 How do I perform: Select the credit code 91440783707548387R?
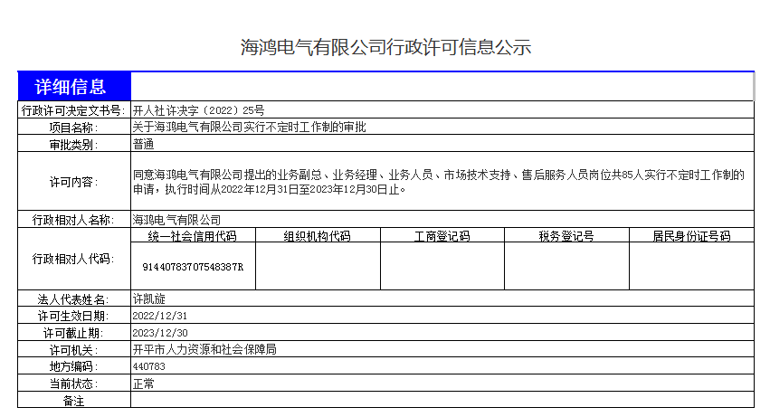coord(193,268)
